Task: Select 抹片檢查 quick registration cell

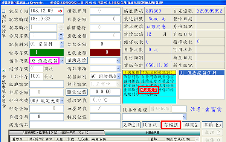Action: pyautogui.click(x=166, y=86)
